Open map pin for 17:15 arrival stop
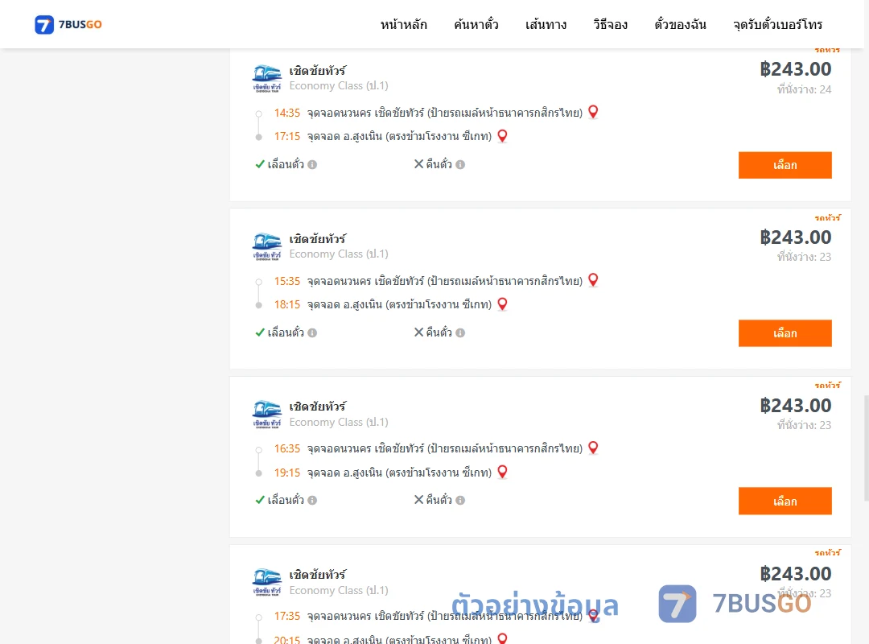869x644 pixels. 502,136
